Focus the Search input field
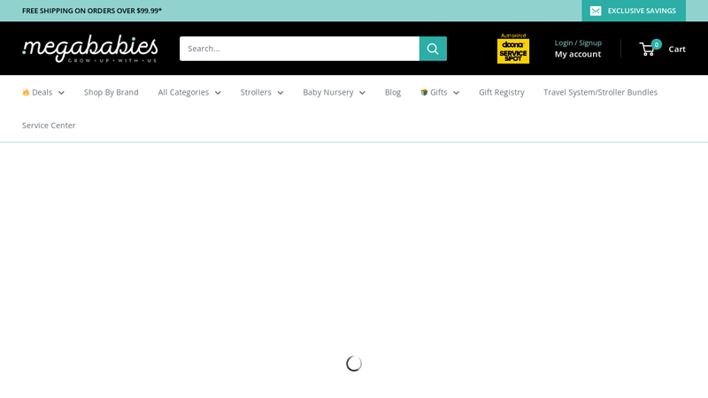Image resolution: width=708 pixels, height=398 pixels. (299, 49)
